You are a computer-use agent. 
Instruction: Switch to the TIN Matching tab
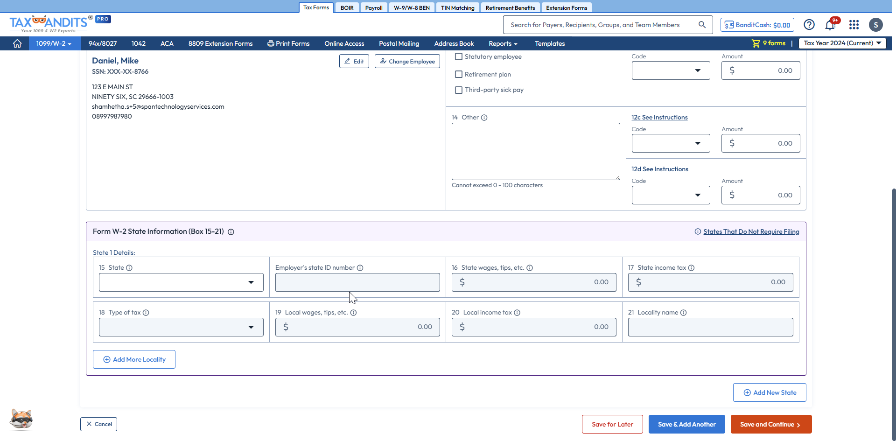(458, 7)
